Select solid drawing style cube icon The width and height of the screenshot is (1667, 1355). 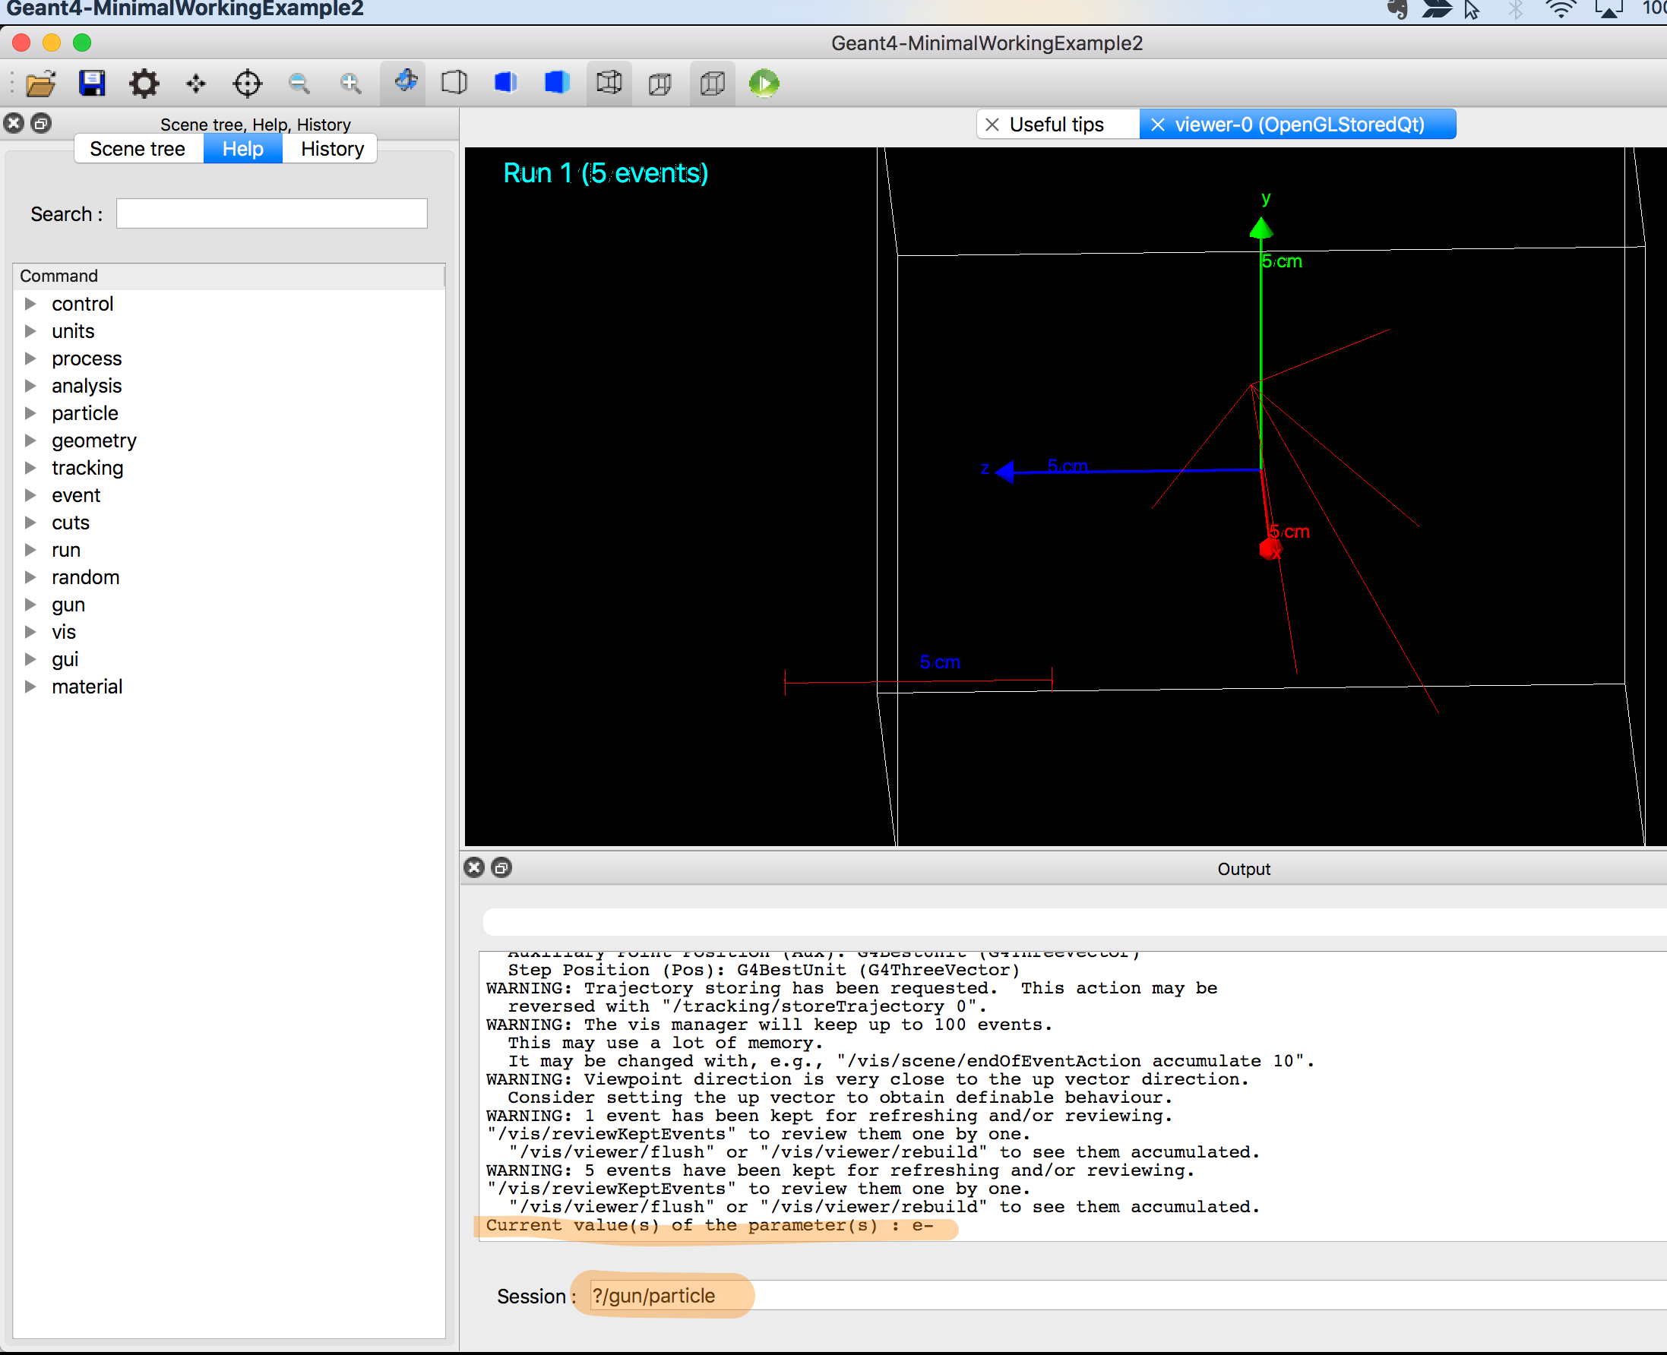[556, 83]
